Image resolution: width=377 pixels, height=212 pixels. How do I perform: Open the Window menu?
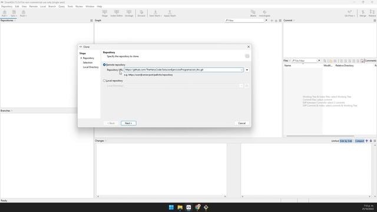click(90, 6)
